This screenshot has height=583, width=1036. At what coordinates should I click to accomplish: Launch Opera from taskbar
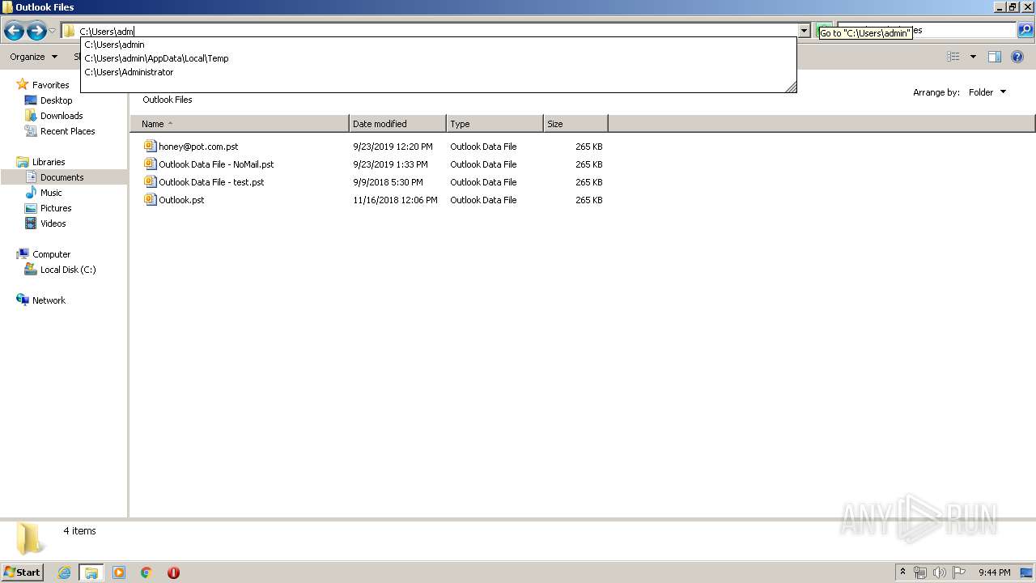[173, 572]
